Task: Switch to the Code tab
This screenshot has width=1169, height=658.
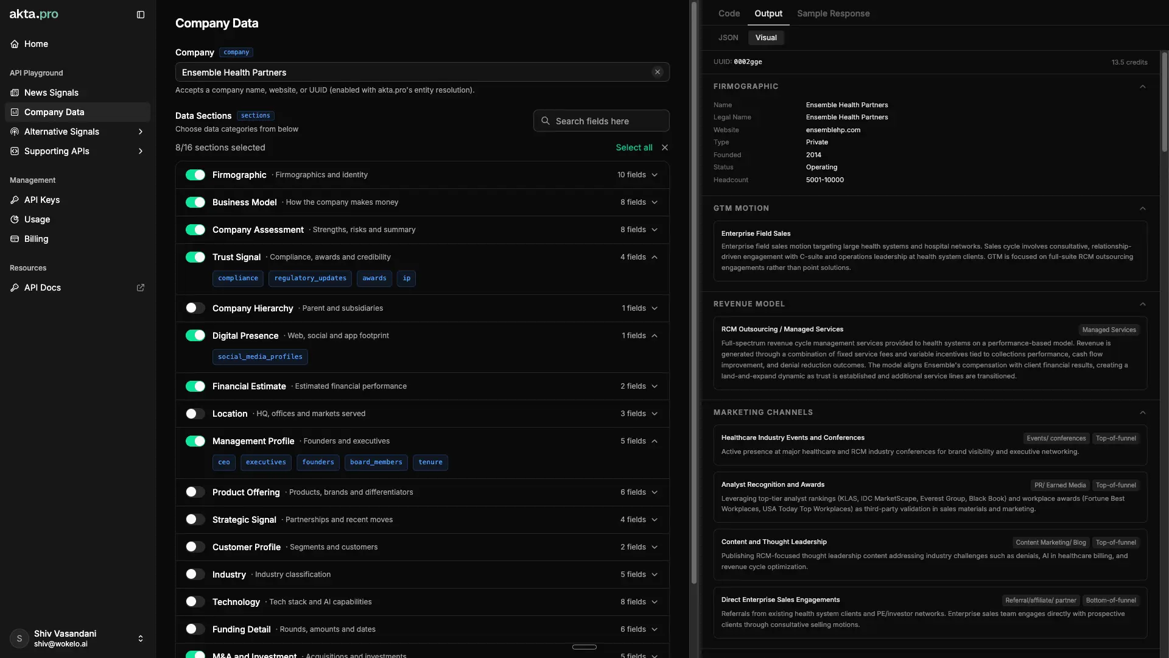Action: tap(729, 13)
